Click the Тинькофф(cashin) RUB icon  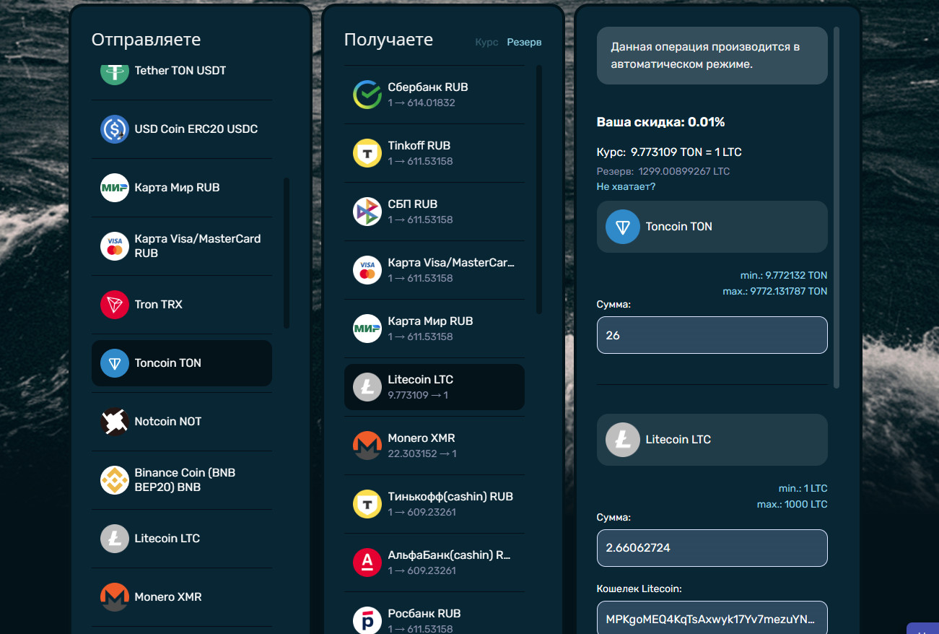point(367,504)
